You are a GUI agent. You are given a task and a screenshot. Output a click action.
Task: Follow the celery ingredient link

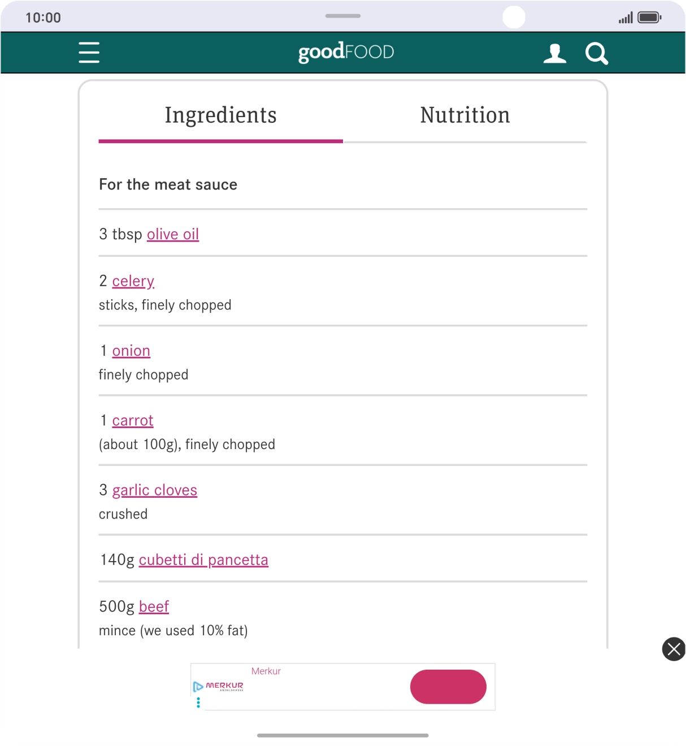[x=133, y=281]
